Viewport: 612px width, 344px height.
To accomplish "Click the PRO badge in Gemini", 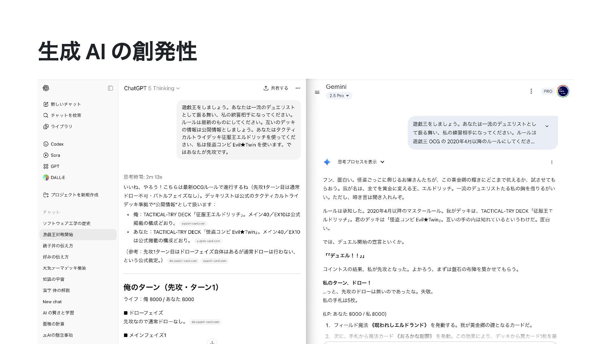I will (548, 91).
